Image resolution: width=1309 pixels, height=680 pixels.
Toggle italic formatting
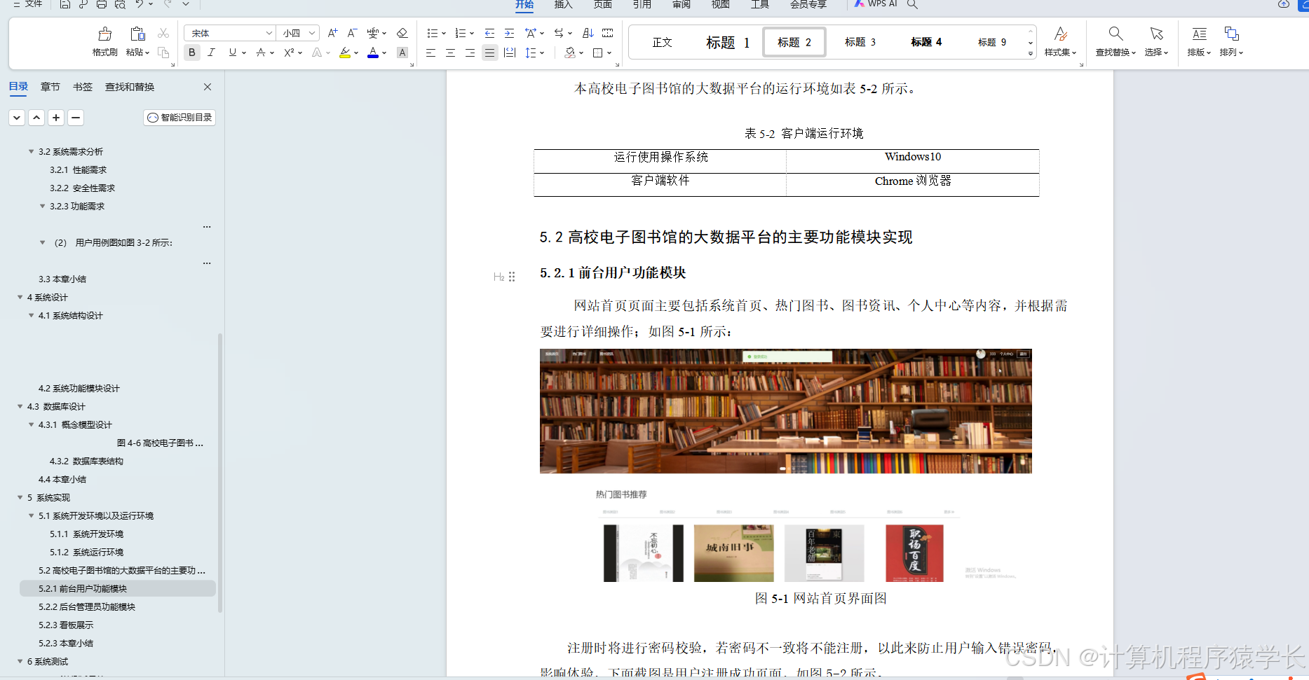[211, 53]
